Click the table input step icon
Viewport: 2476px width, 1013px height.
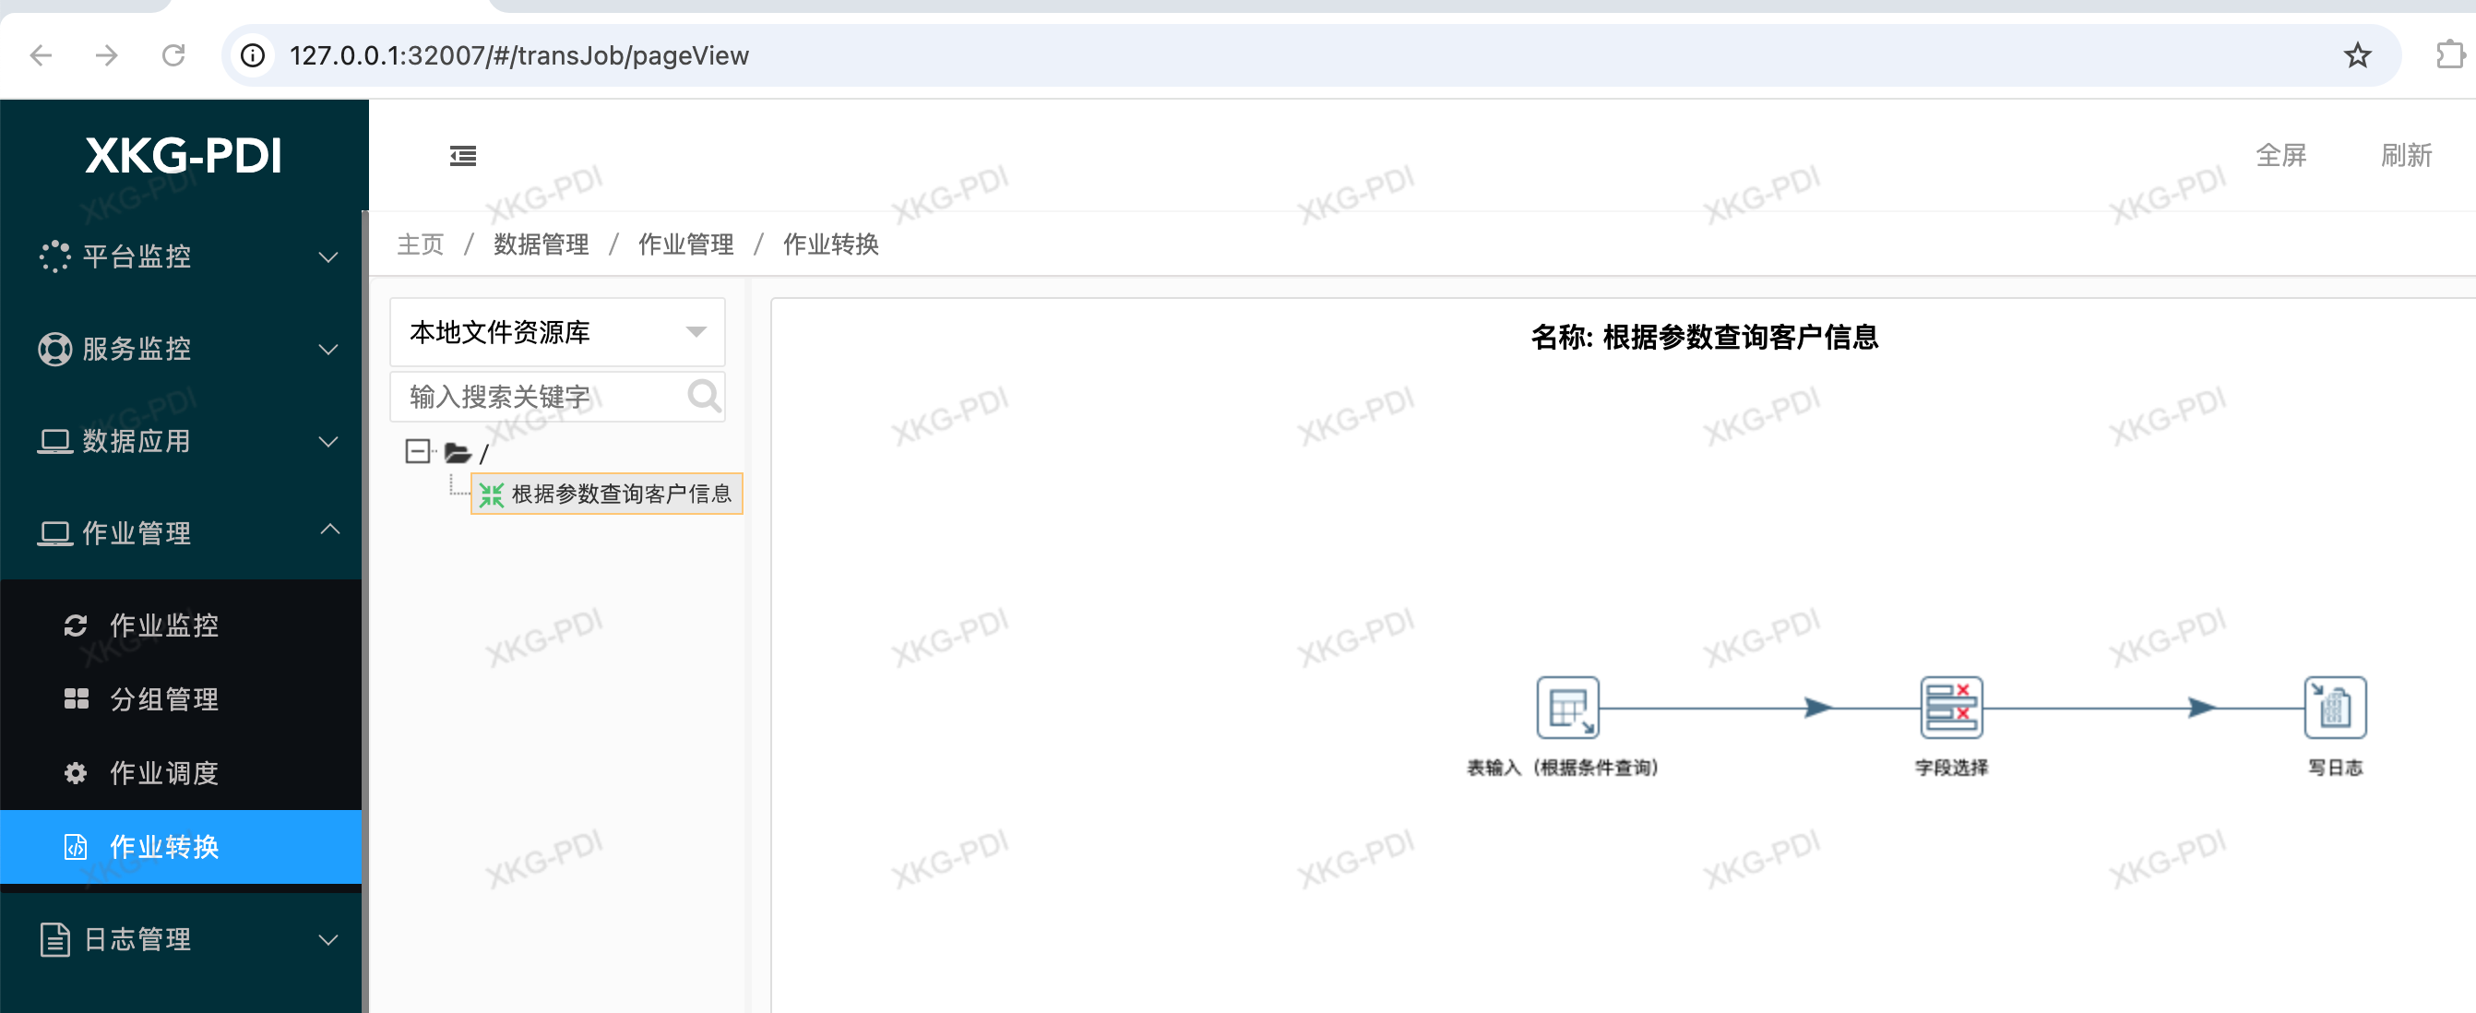[1566, 708]
